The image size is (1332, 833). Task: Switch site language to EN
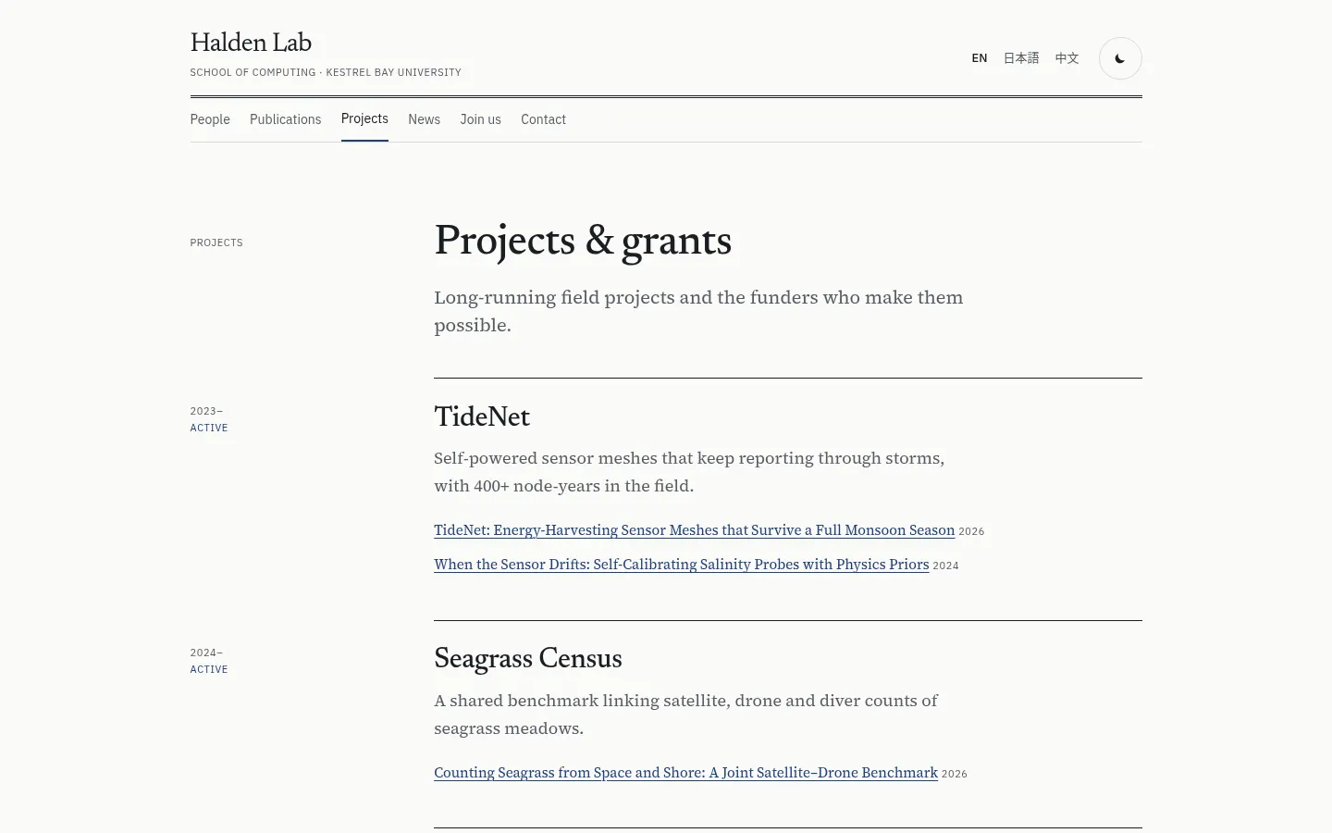pyautogui.click(x=980, y=58)
